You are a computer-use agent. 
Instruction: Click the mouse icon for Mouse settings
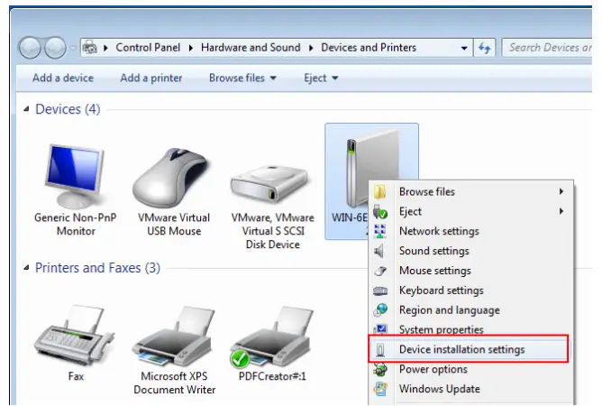tap(380, 271)
